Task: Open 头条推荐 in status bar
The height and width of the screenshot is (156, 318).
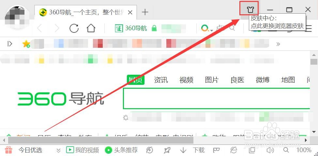Action: 121,150
